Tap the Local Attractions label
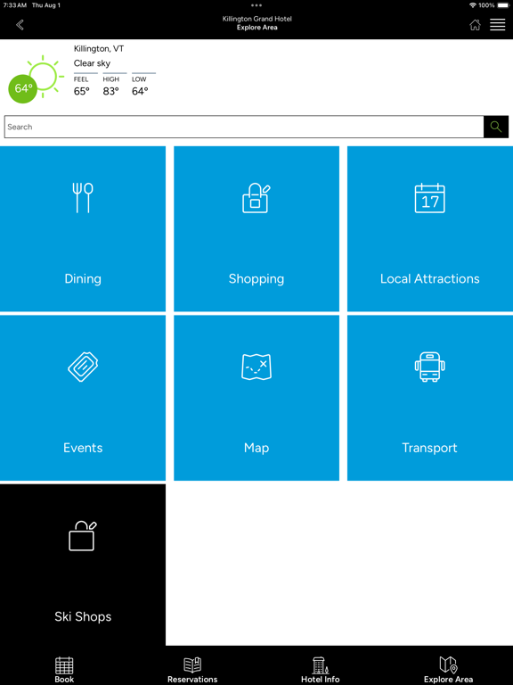Image resolution: width=513 pixels, height=685 pixels. point(429,278)
